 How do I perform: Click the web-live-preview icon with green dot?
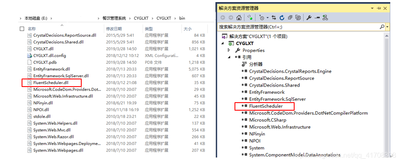(x=250, y=18)
